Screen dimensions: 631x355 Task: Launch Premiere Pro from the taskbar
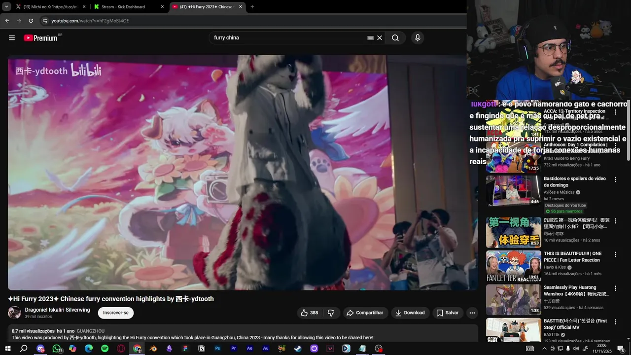click(x=234, y=349)
